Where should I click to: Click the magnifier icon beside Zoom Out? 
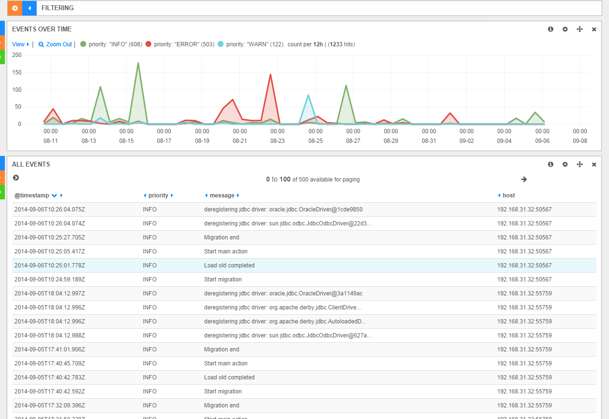[41, 44]
